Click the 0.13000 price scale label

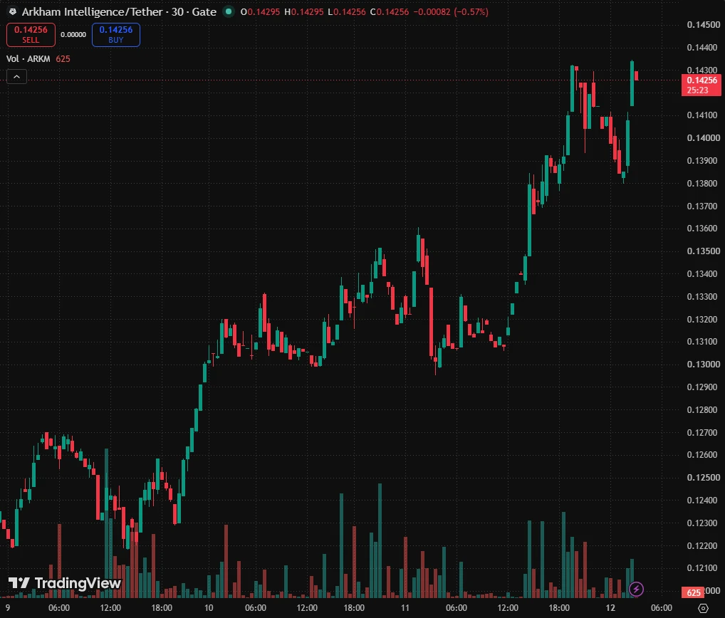703,365
